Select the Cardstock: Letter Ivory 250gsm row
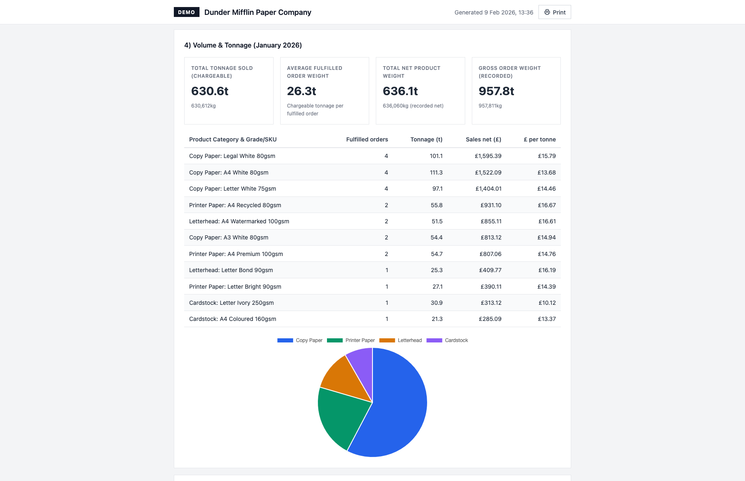The height and width of the screenshot is (481, 745). tap(372, 302)
